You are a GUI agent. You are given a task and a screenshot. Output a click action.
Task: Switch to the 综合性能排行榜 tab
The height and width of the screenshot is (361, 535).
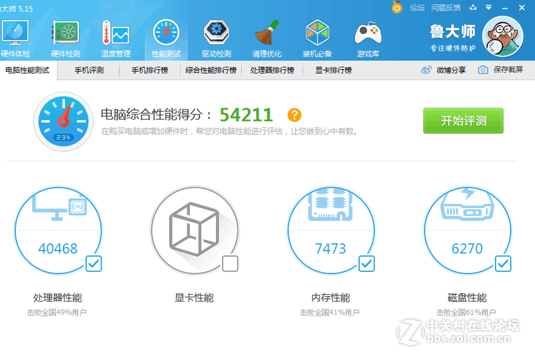pyautogui.click(x=211, y=70)
